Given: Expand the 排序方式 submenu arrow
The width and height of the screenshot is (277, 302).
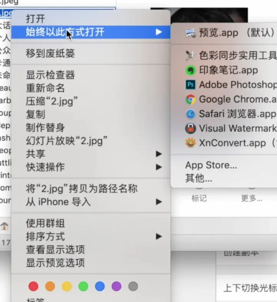Looking at the screenshot, I should [159, 237].
